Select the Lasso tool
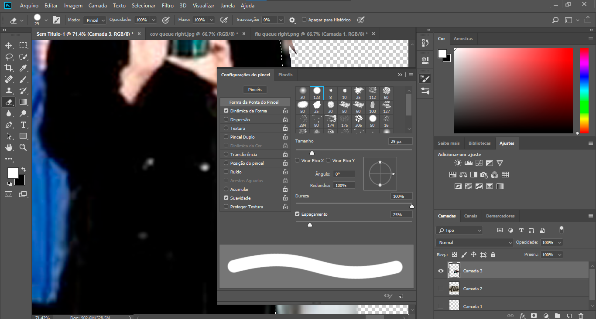Image resolution: width=596 pixels, height=319 pixels. pos(9,56)
